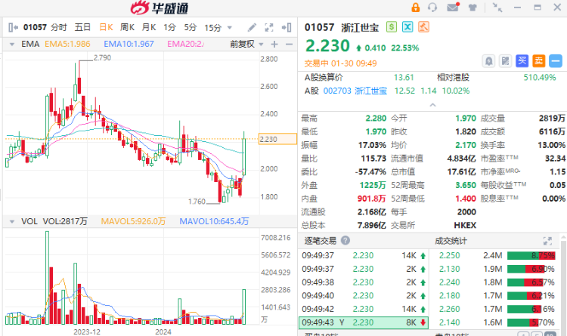This screenshot has height=336, width=567.
Task: Select the 日K chart tab
Action: [x=107, y=27]
